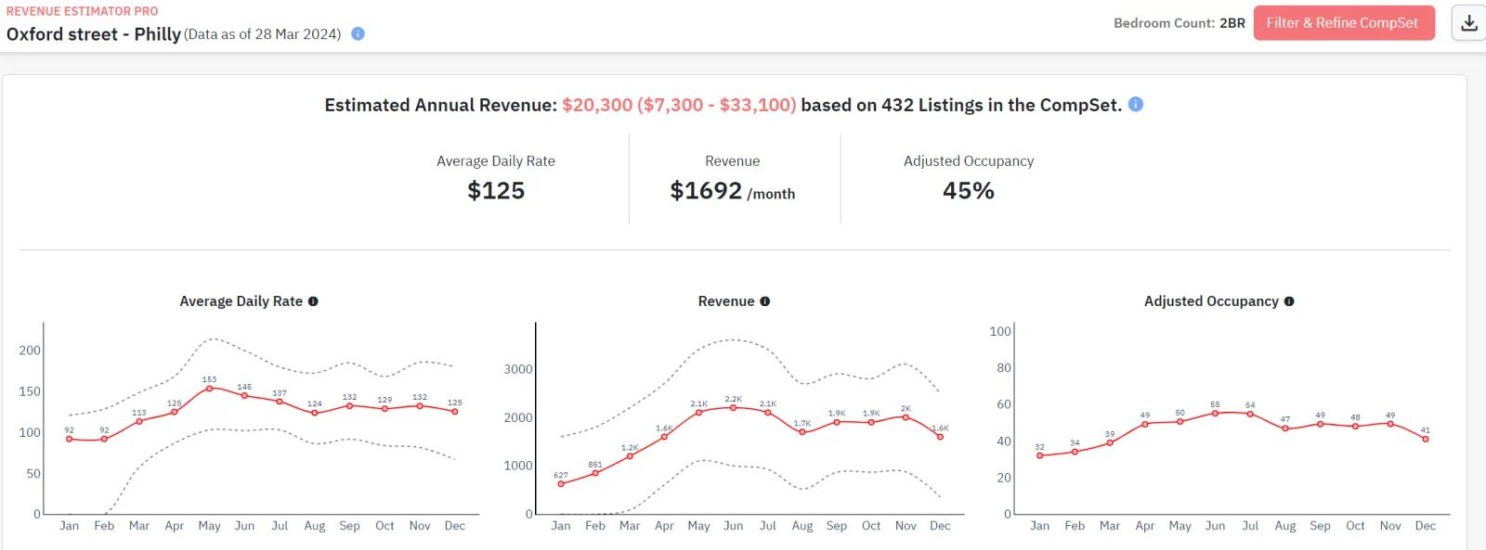
Task: Select May 153 point on Average Daily Rate chart
Action: point(209,389)
